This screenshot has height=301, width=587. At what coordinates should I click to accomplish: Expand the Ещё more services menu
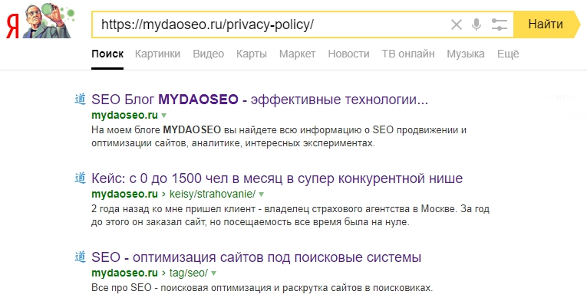508,54
